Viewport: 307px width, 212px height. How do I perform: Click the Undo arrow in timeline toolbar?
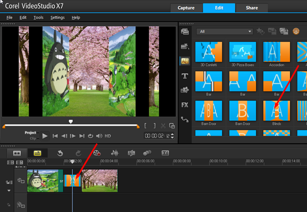pos(60,153)
